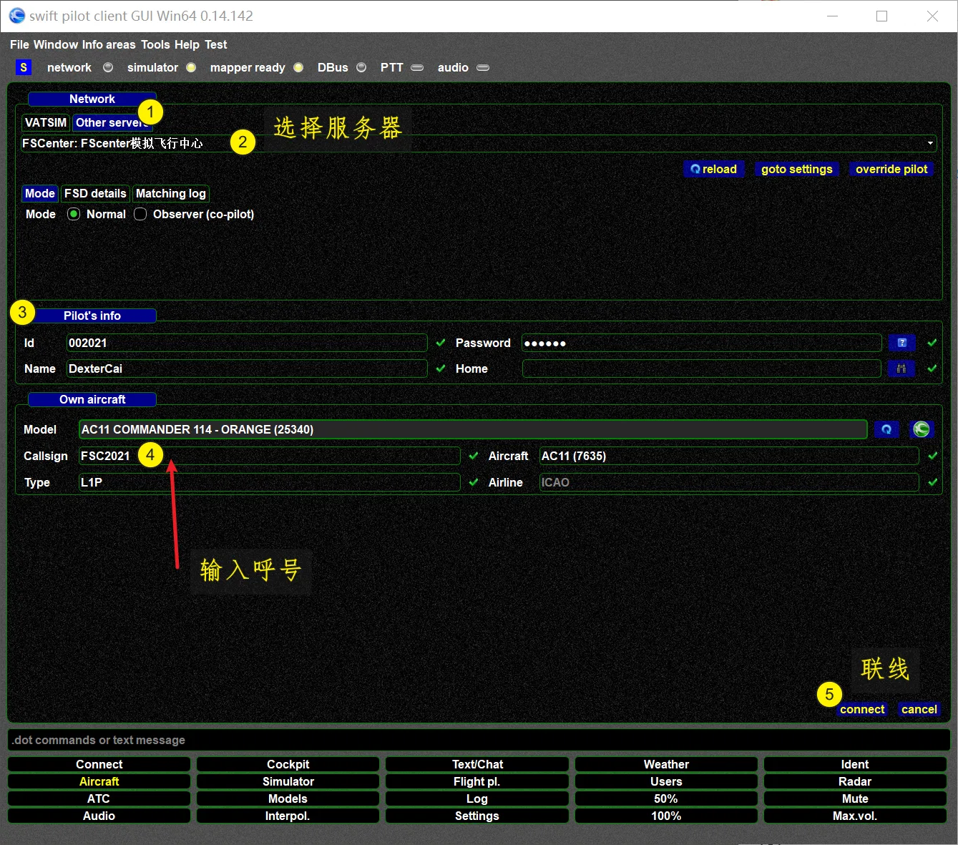Viewport: 958px width, 845px height.
Task: Open the FSCenter server dropdown
Action: click(478, 143)
